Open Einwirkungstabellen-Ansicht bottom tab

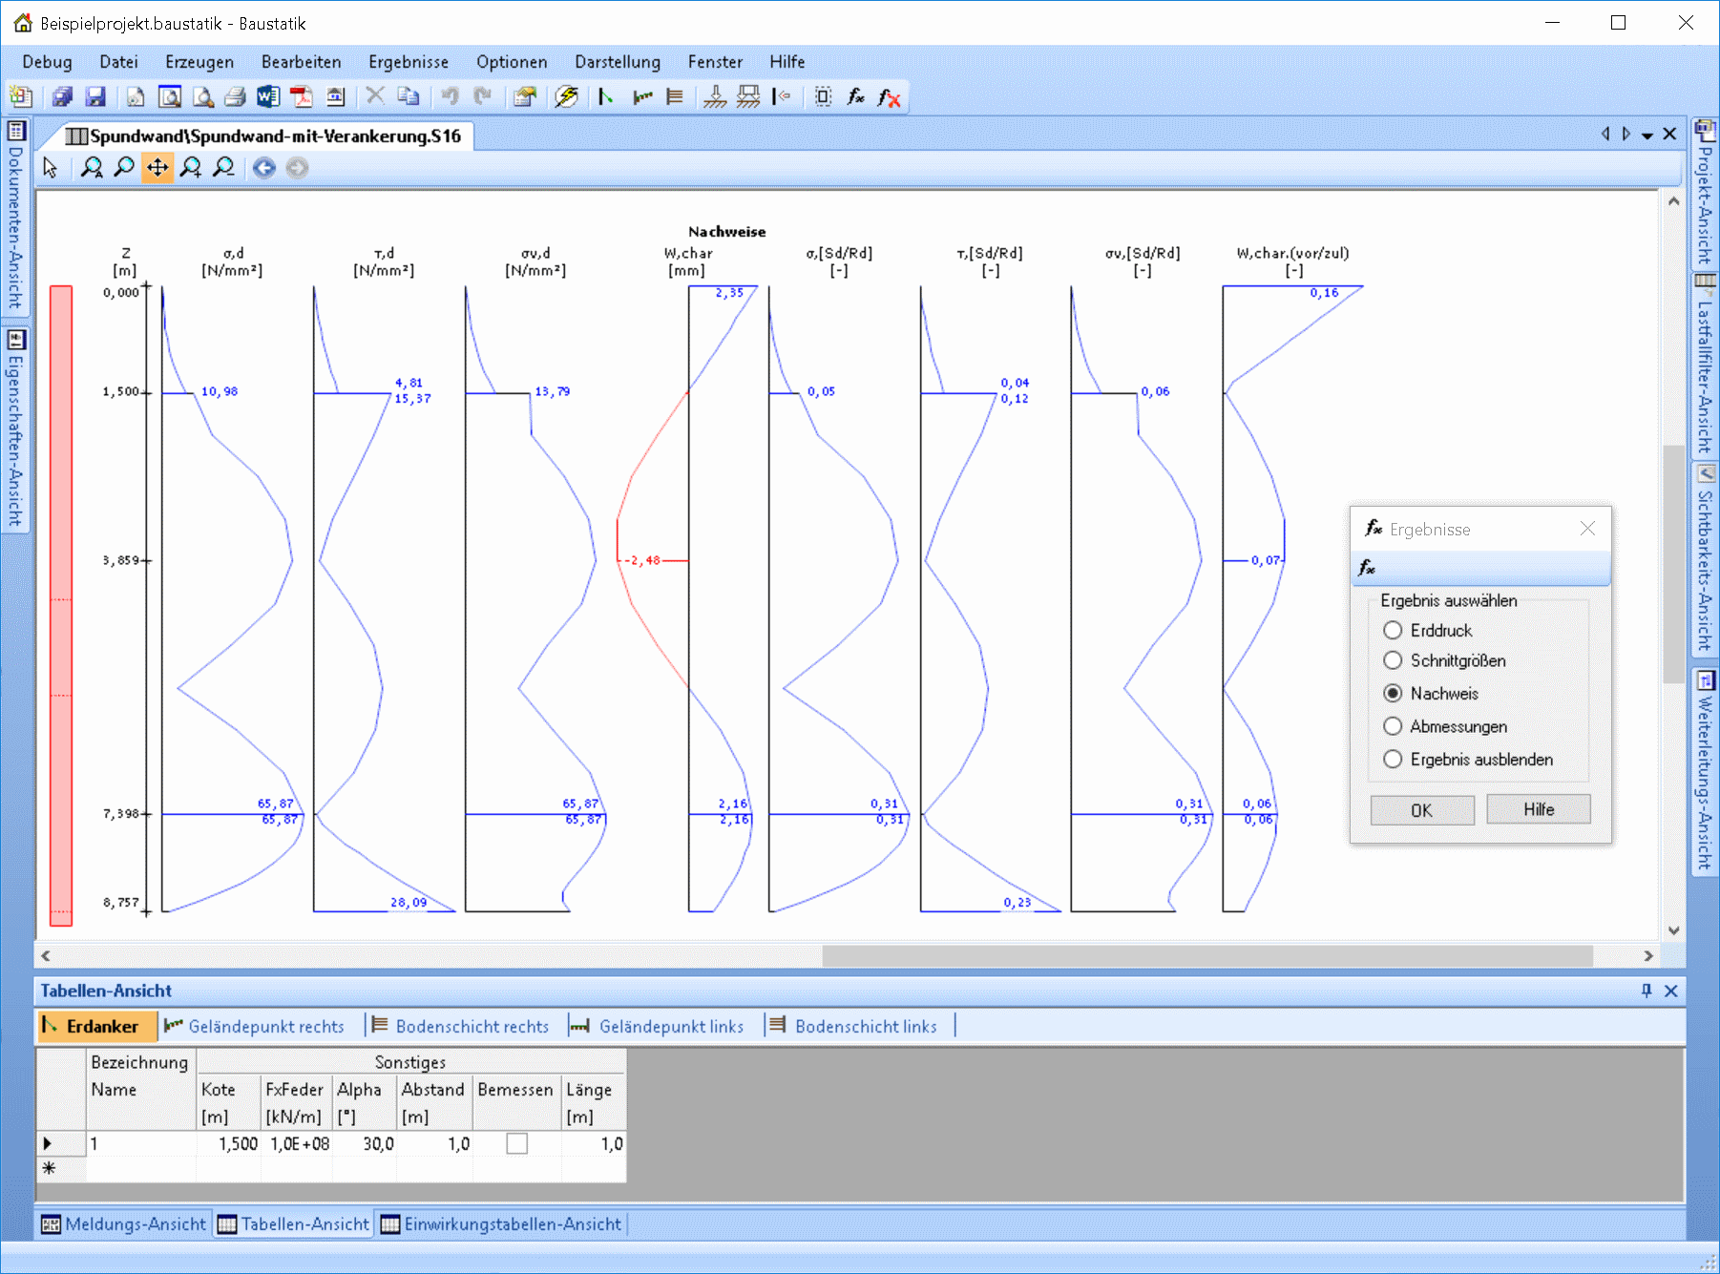click(x=502, y=1224)
